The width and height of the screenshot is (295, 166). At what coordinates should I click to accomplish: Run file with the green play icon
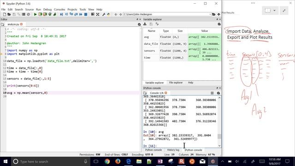pos(35,14)
